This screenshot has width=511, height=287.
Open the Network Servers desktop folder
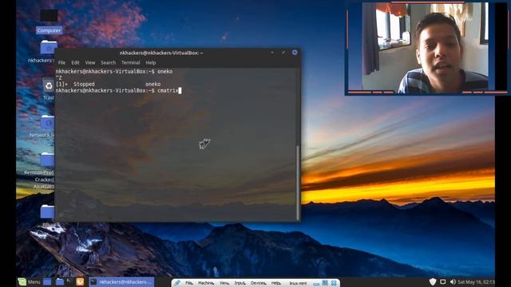click(x=48, y=123)
